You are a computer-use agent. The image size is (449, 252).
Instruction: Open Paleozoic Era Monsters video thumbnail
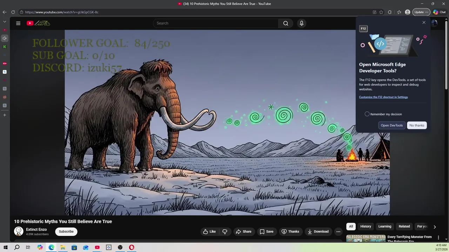pos(366,238)
